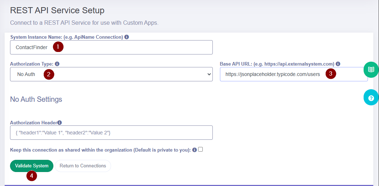Image resolution: width=379 pixels, height=186 pixels.
Task: Click info icon beside Authorization Header label
Action: [x=60, y=123]
